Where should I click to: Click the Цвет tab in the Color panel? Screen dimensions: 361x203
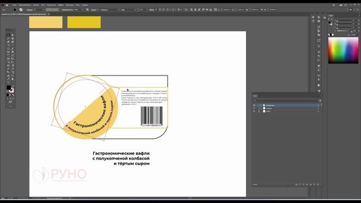331,16
